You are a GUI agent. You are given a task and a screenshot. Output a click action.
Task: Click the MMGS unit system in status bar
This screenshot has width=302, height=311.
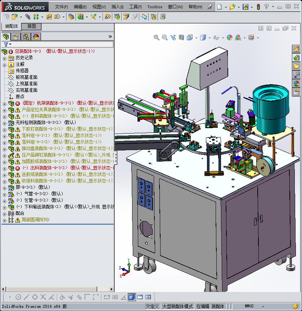pos(249,306)
